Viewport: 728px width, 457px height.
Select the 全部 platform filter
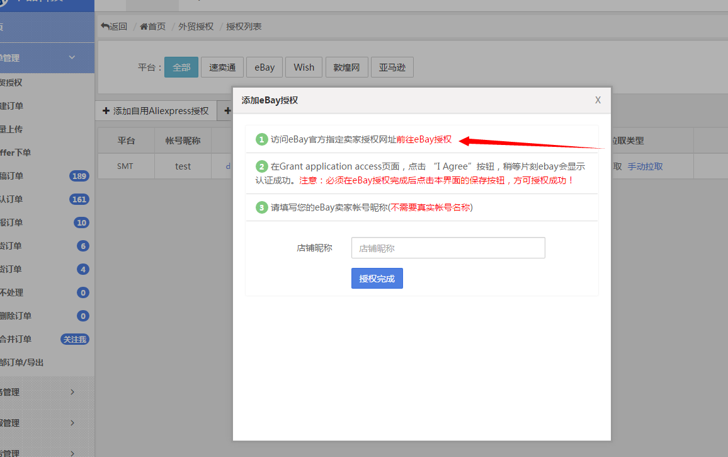(181, 67)
